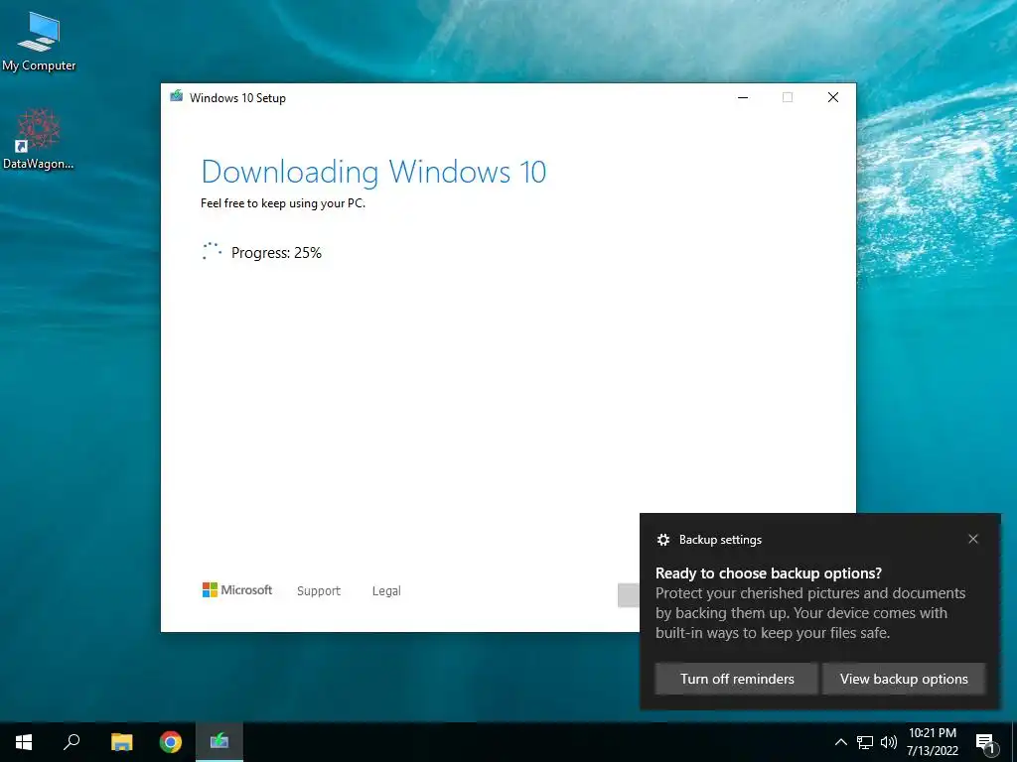Minimize the Windows 10 Setup window
Image resolution: width=1017 pixels, height=762 pixels.
point(743,97)
